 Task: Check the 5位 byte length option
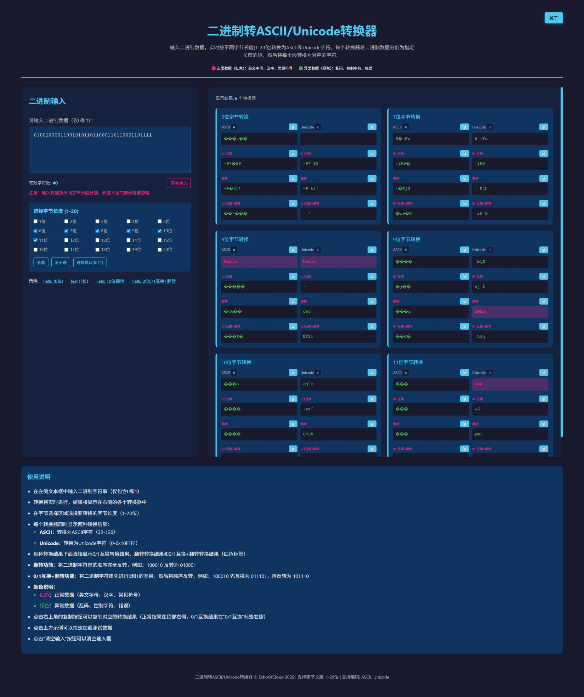pyautogui.click(x=160, y=221)
